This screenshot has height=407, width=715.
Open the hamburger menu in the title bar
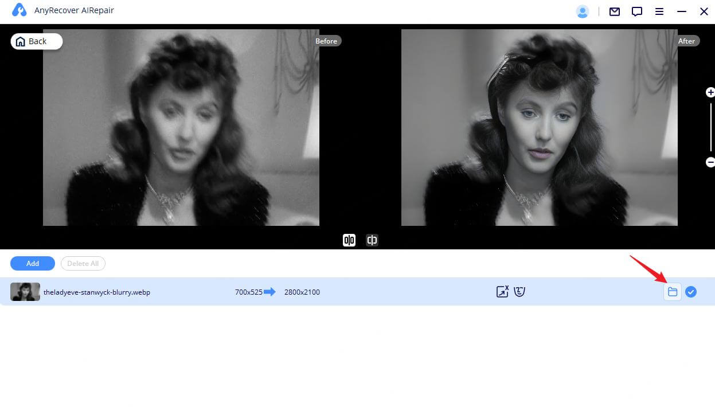point(659,11)
